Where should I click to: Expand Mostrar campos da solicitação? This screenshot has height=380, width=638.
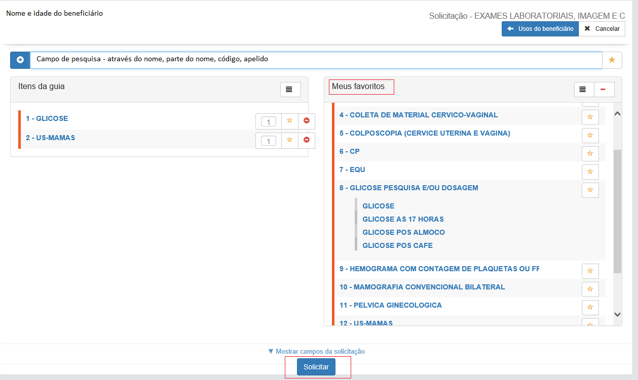[x=316, y=351]
